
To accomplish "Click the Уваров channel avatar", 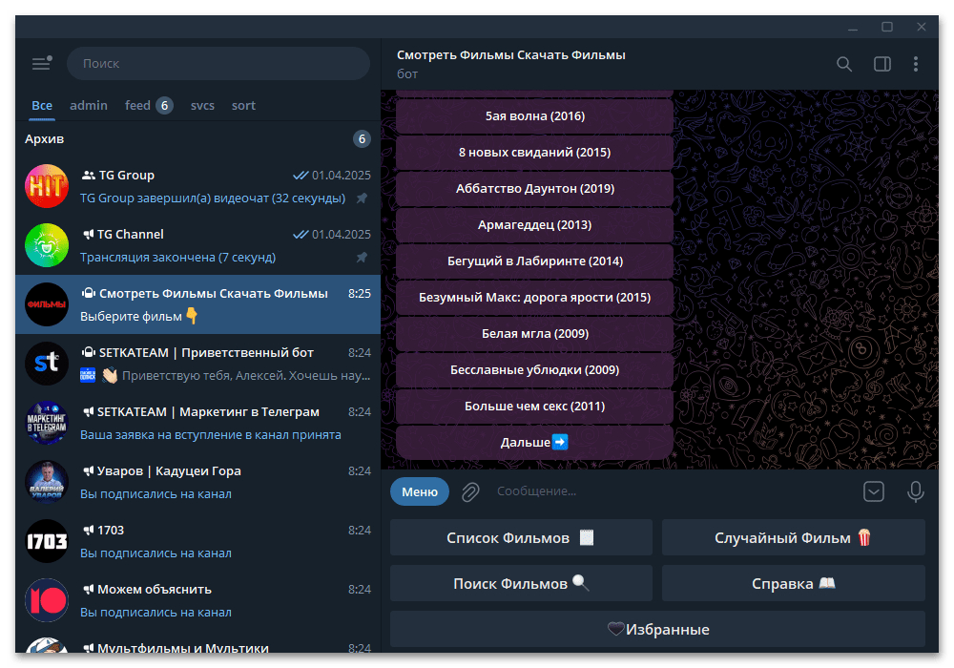I will (47, 482).
